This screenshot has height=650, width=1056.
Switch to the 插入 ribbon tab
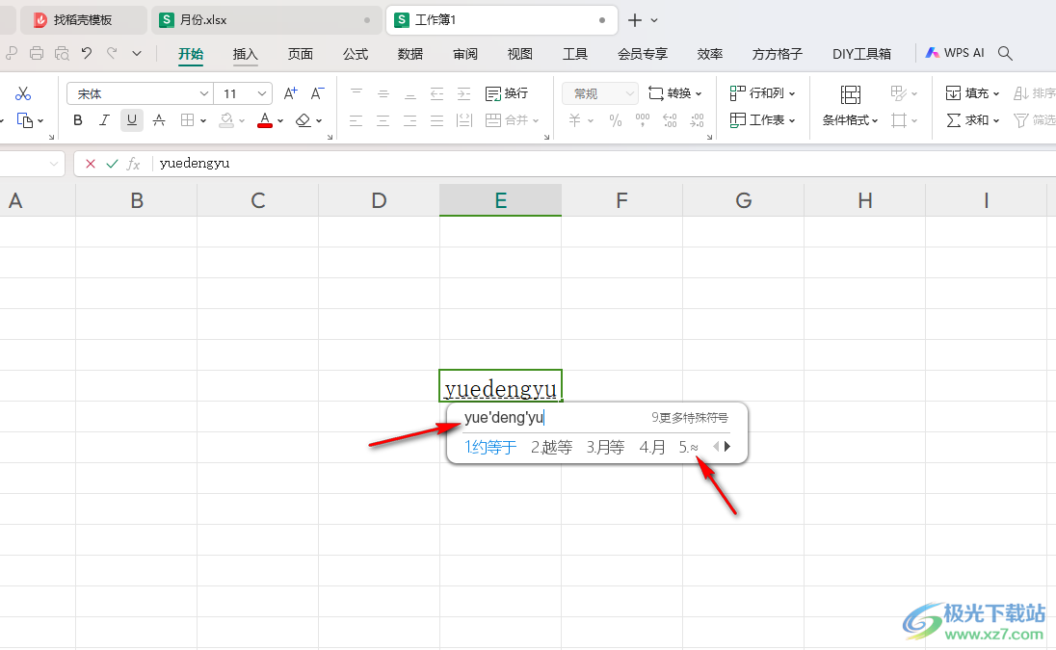[245, 54]
